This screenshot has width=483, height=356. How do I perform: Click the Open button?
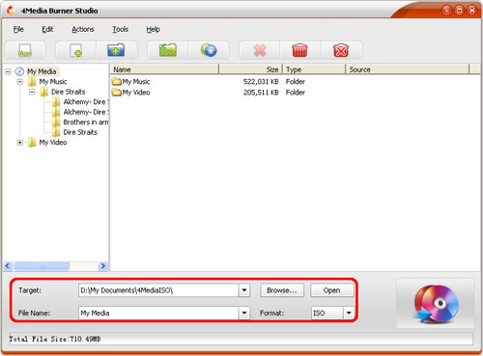coord(331,290)
